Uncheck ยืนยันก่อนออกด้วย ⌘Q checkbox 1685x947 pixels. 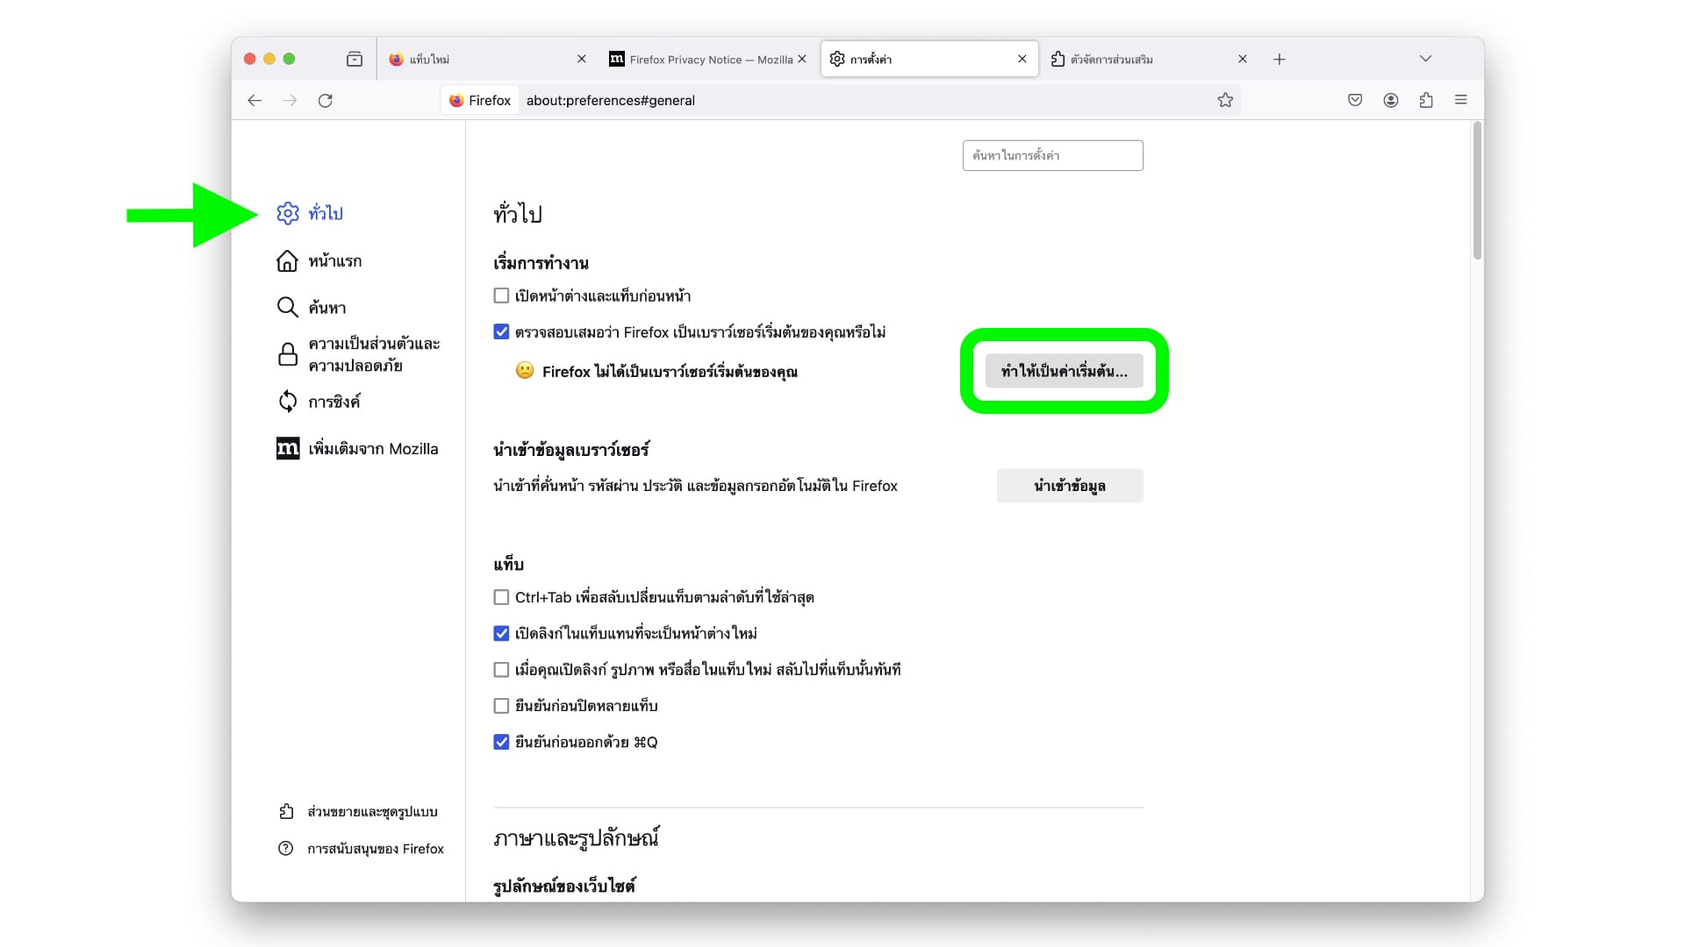[501, 743]
